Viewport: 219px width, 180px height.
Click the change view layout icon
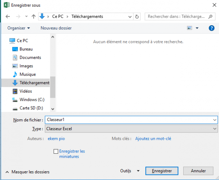click(x=190, y=28)
